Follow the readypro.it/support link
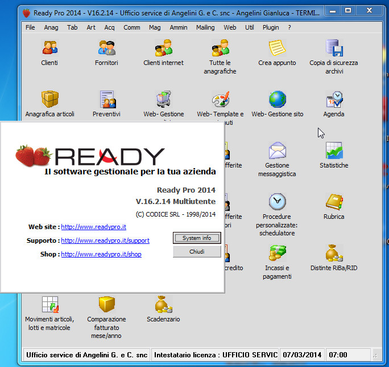The width and height of the screenshot is (389, 367). [x=105, y=240]
